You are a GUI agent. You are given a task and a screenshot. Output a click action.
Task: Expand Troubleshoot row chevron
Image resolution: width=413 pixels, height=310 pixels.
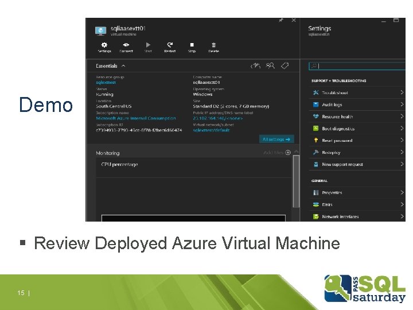point(402,92)
